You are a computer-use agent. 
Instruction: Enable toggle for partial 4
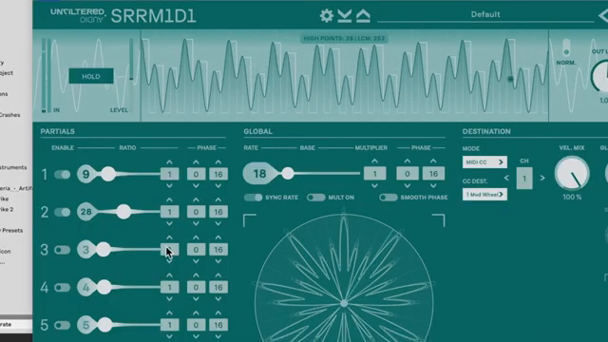(x=62, y=287)
